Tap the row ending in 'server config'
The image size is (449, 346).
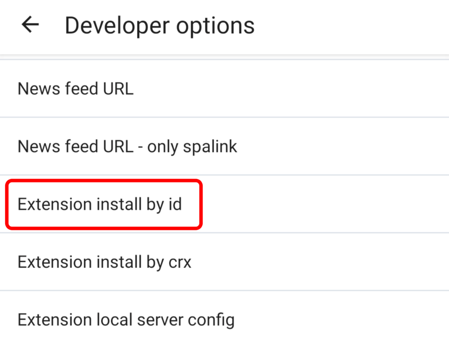[224, 319]
